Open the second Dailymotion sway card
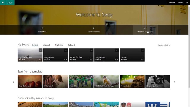Image resolution: width=190 pixels, height=107 pixels. click(107, 55)
